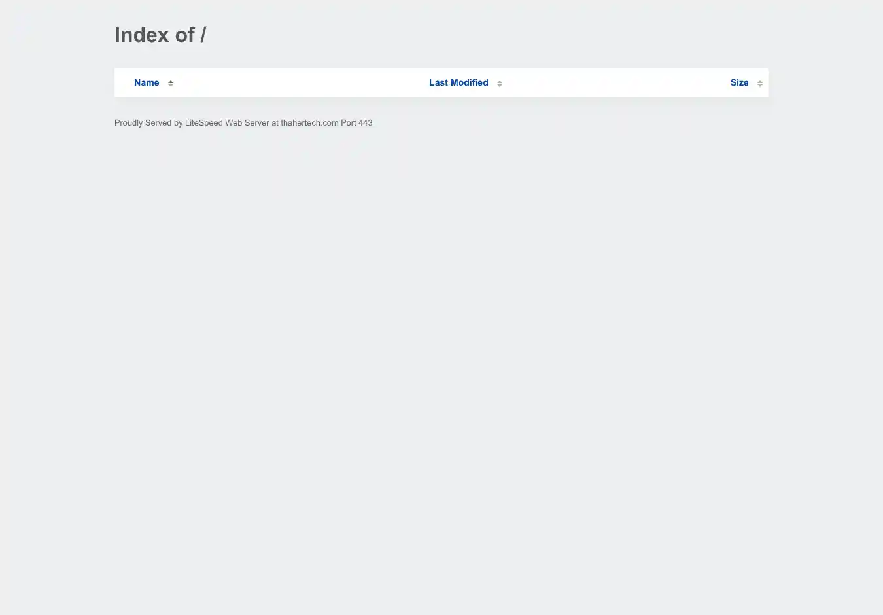Click 'thahertech.com' in the footer
Image resolution: width=883 pixels, height=615 pixels.
pos(309,123)
